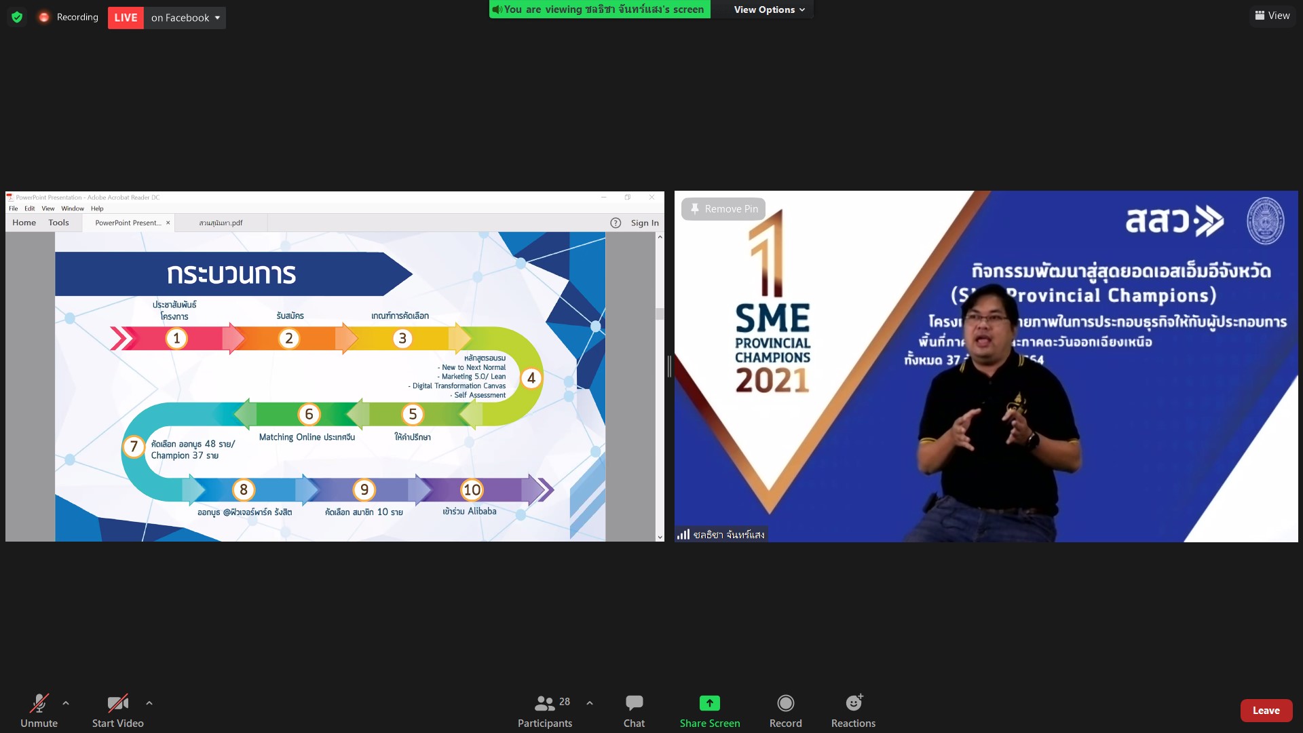Click Remove Pin on speaker video
Viewport: 1303px width, 733px height.
[723, 209]
